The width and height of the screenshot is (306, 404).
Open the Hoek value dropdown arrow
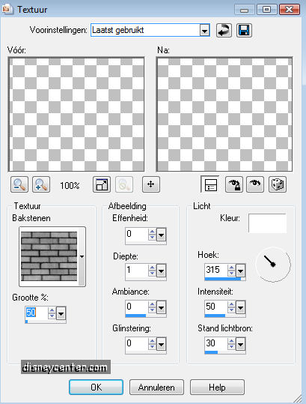pyautogui.click(x=240, y=271)
